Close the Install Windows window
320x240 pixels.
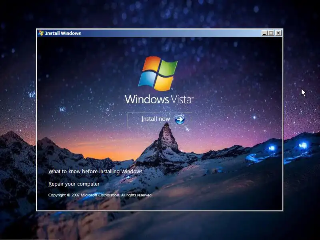pos(278,33)
